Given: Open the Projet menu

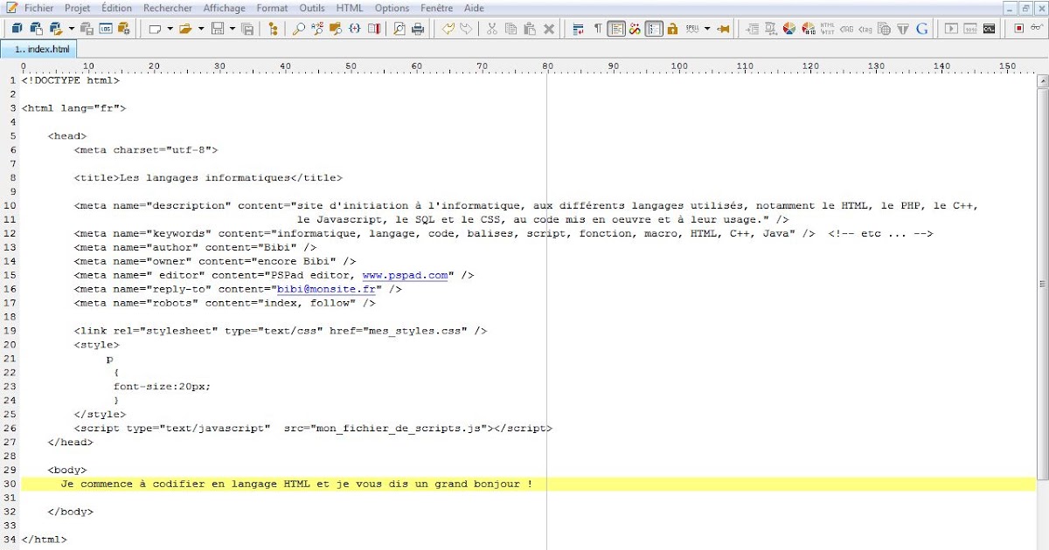Looking at the screenshot, I should click(x=78, y=8).
